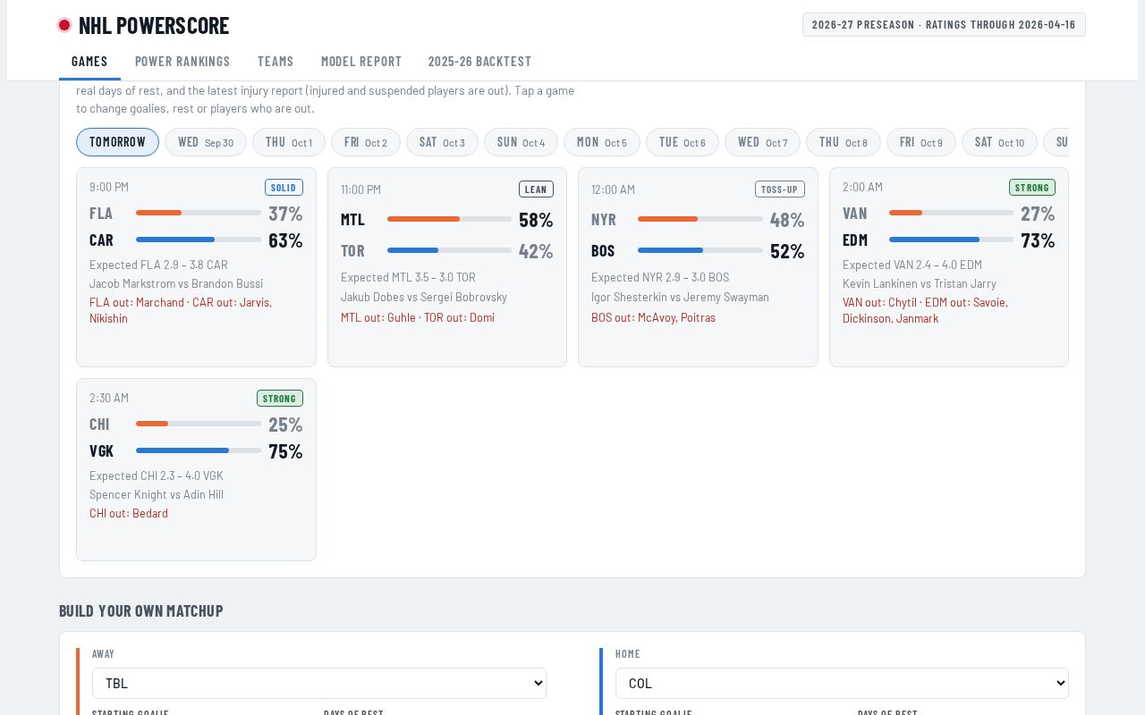Choose the Tue Oct 6 date chip
The width and height of the screenshot is (1145, 715).
tap(683, 142)
